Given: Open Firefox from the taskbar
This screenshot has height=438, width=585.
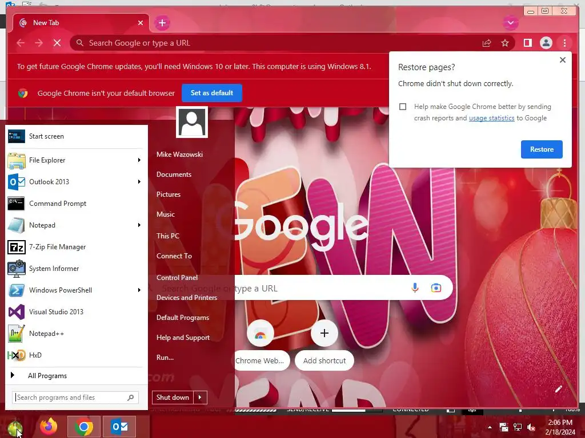Looking at the screenshot, I should (x=49, y=427).
